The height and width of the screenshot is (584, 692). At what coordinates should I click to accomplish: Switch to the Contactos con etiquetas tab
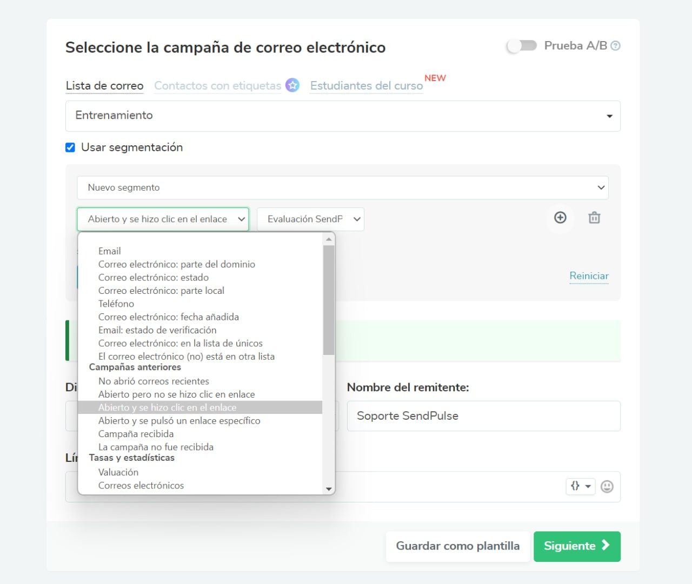click(x=217, y=86)
